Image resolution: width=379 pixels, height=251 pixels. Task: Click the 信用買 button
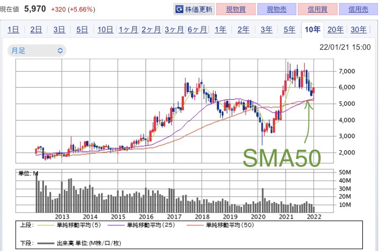317,9
